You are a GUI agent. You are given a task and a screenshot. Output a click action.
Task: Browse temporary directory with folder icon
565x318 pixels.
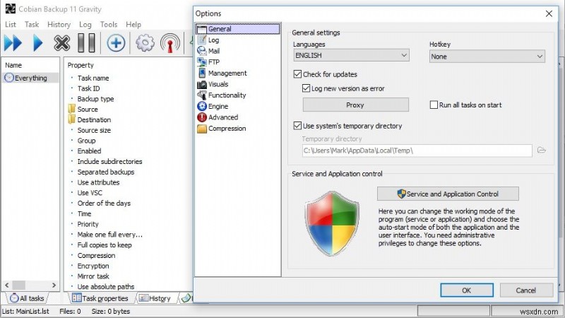coord(542,150)
